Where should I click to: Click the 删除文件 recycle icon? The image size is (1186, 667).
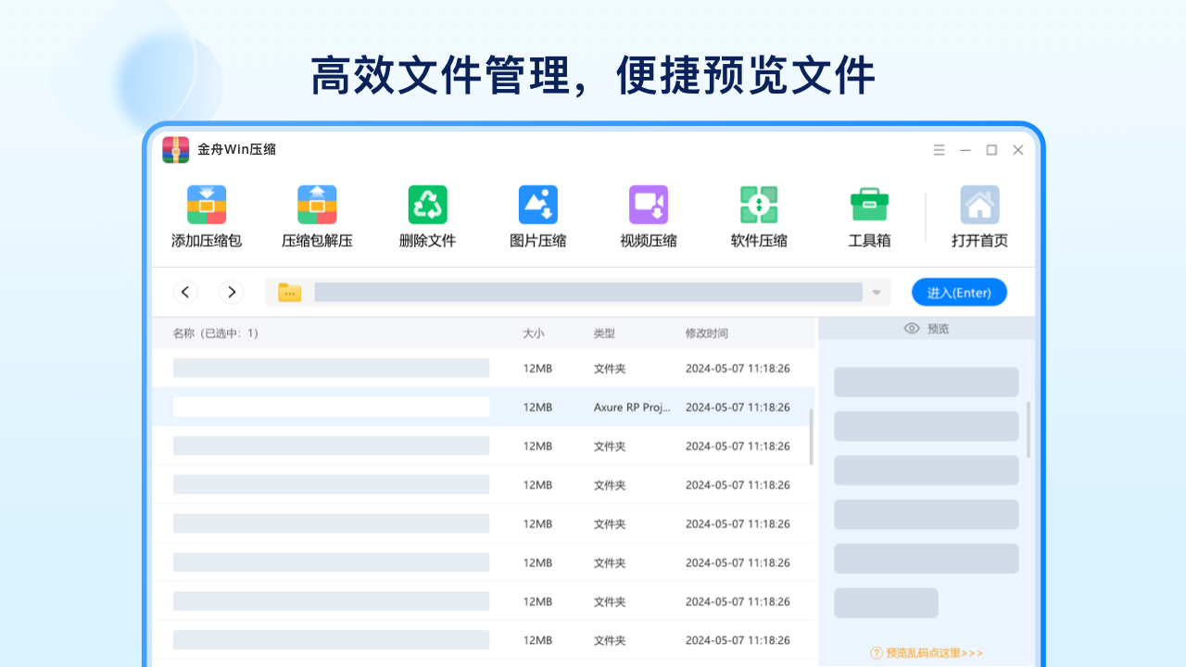tap(427, 204)
